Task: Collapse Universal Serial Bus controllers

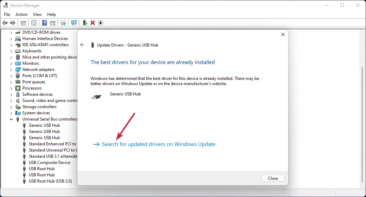Action: pos(11,119)
